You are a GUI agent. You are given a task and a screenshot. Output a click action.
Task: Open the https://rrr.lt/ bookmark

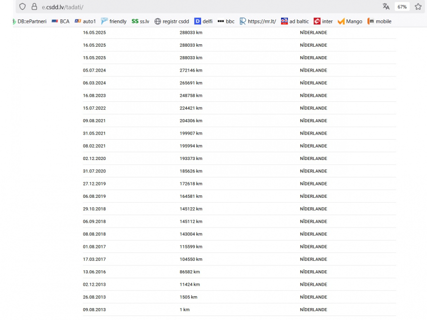(258, 21)
